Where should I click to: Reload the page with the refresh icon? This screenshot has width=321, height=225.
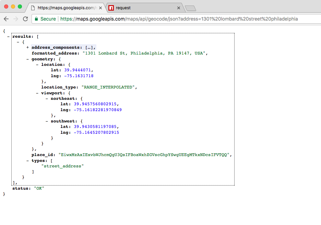click(x=25, y=19)
